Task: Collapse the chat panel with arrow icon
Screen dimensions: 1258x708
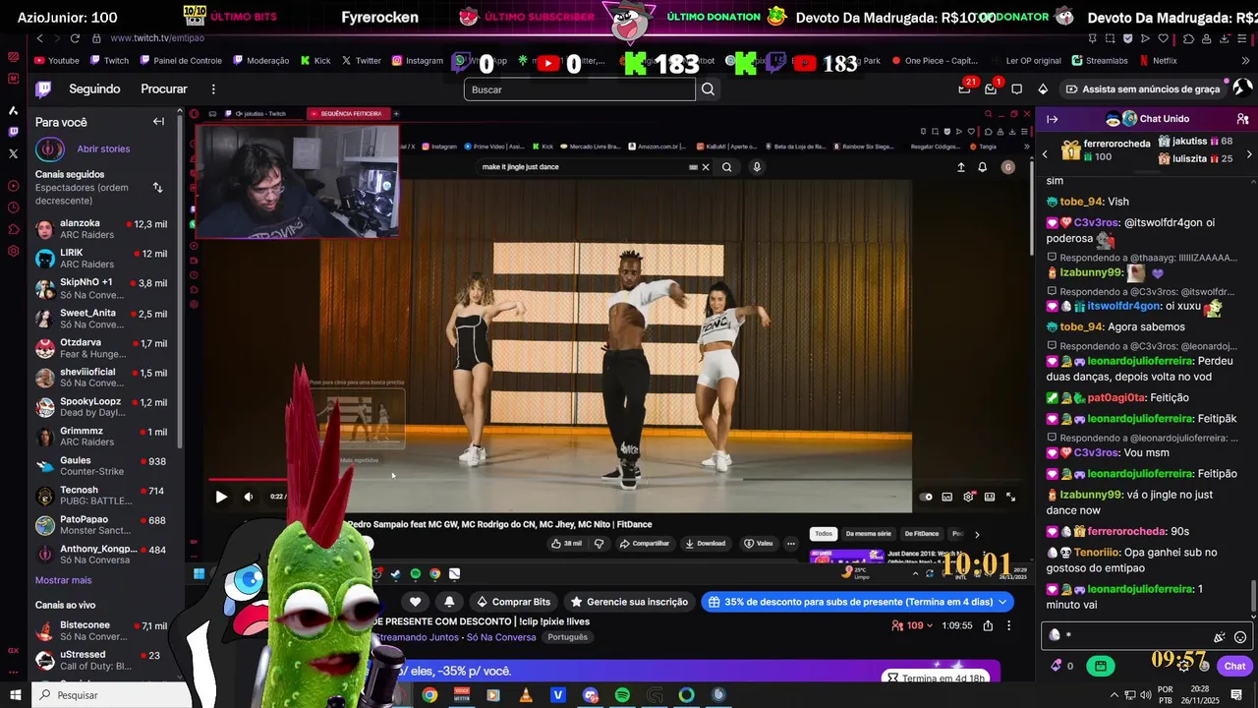Action: tap(1052, 119)
